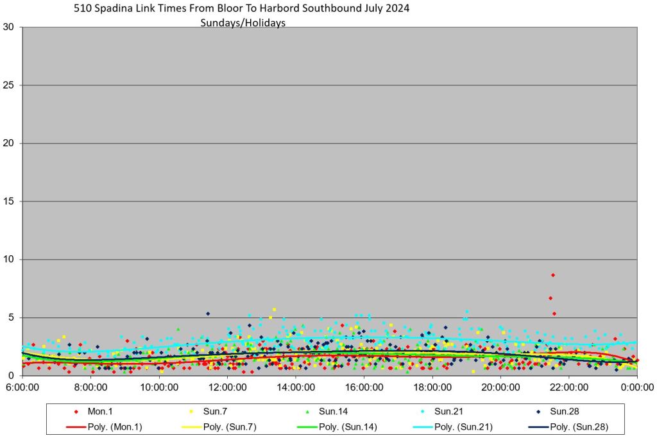This screenshot has width=657, height=438.
Task: Click the yellow Sun.7 legend marker
Action: pyautogui.click(x=192, y=412)
